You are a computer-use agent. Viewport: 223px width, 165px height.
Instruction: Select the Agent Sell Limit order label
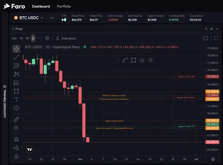[185, 97]
